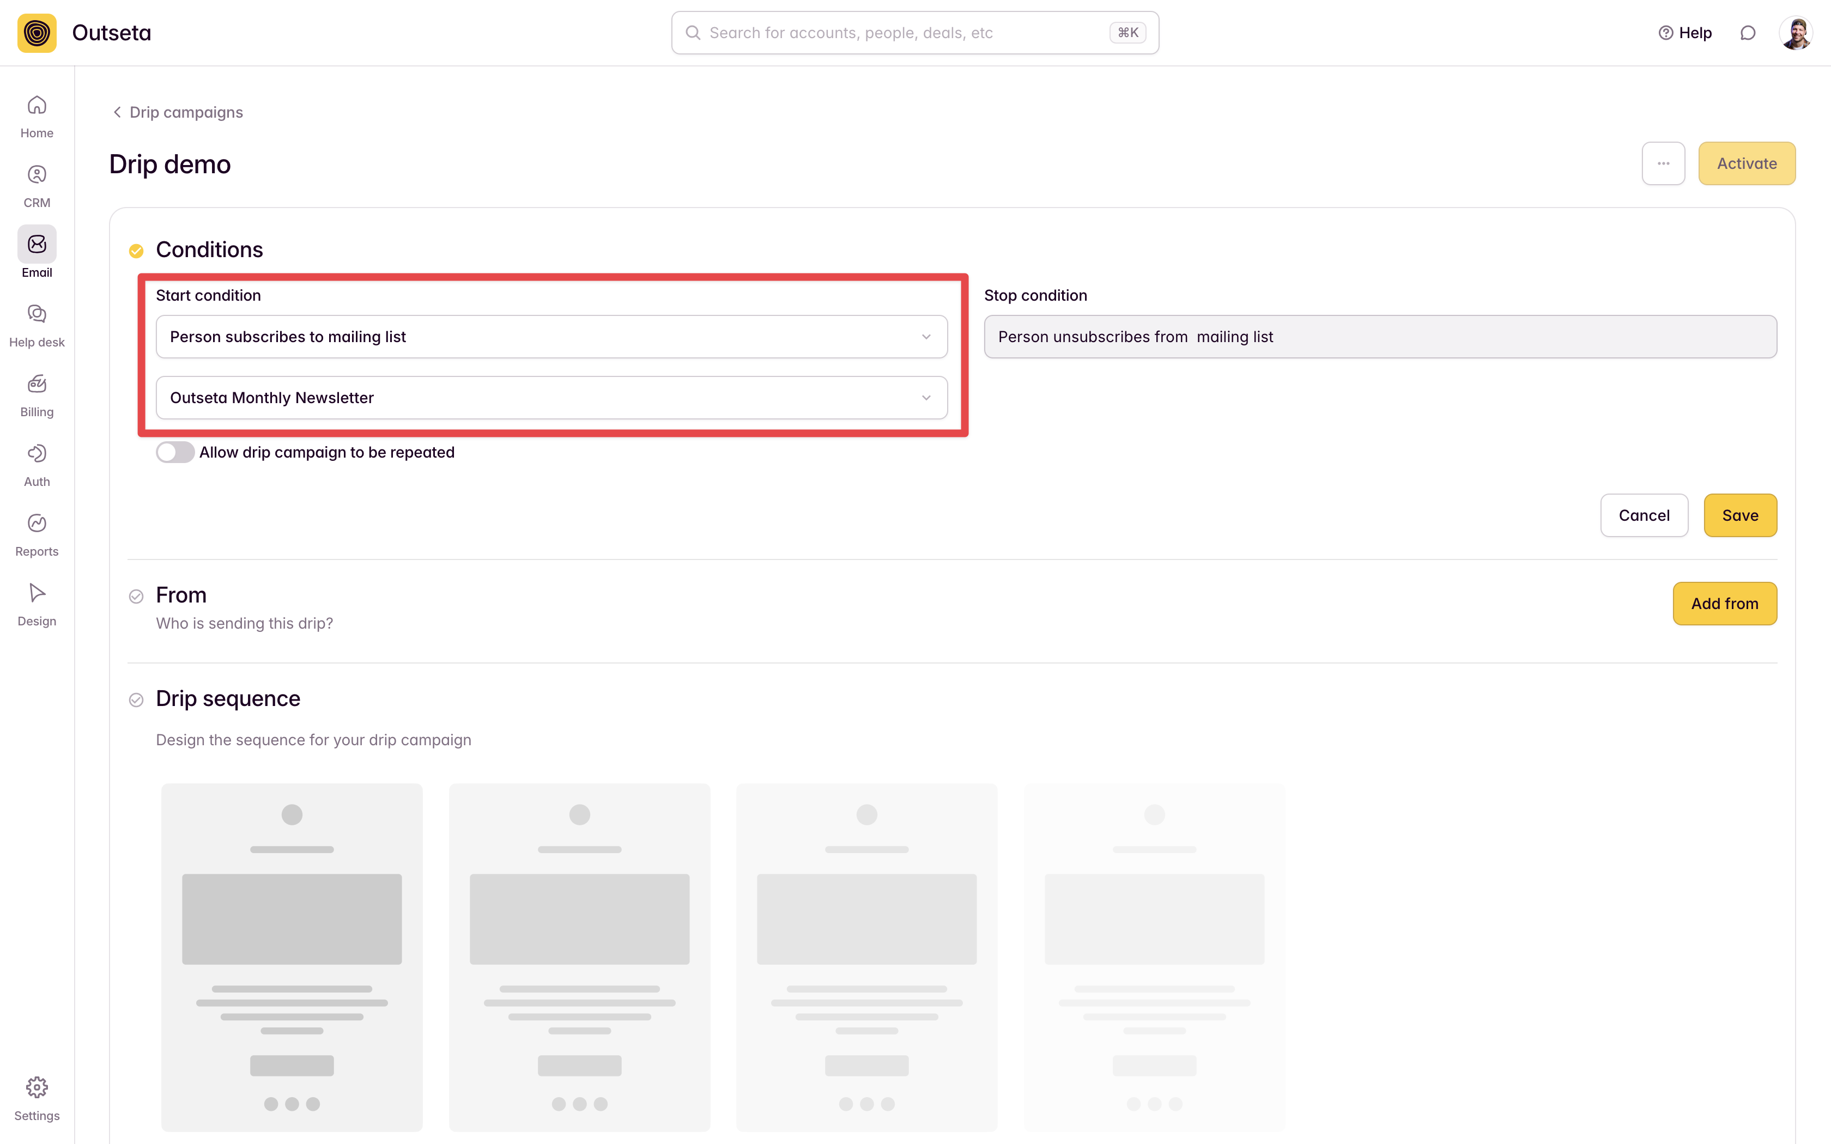Click the Drip sequence heading

(228, 698)
